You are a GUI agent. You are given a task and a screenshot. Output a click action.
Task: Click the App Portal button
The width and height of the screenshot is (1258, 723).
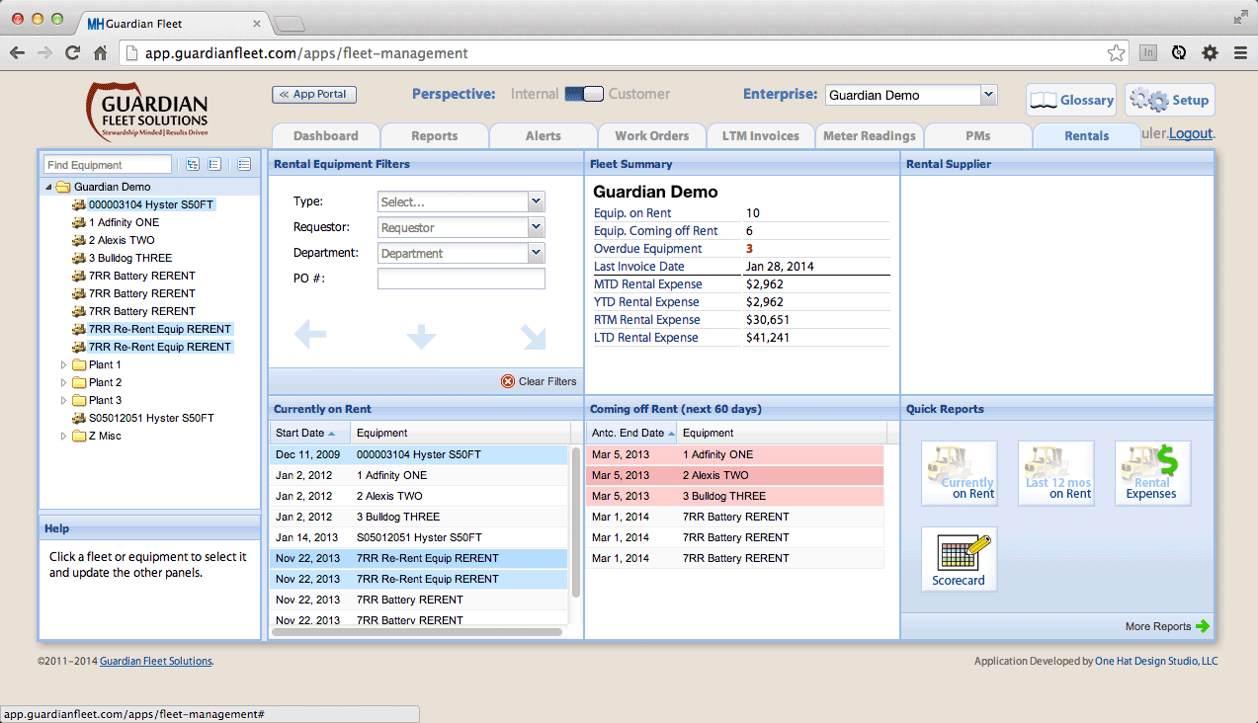[314, 95]
